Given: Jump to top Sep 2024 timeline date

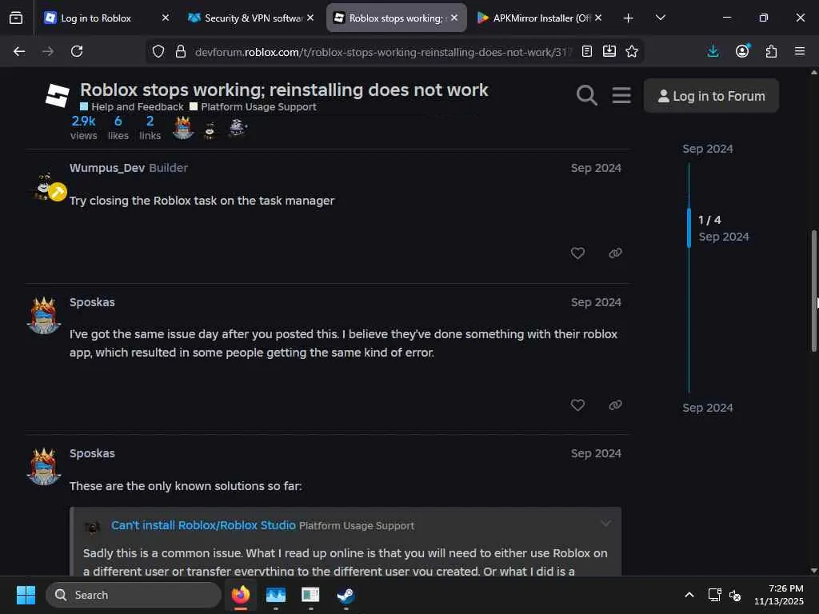Looking at the screenshot, I should (708, 149).
